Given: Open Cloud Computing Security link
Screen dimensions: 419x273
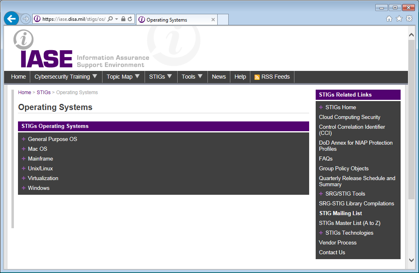Looking at the screenshot, I should click(350, 117).
